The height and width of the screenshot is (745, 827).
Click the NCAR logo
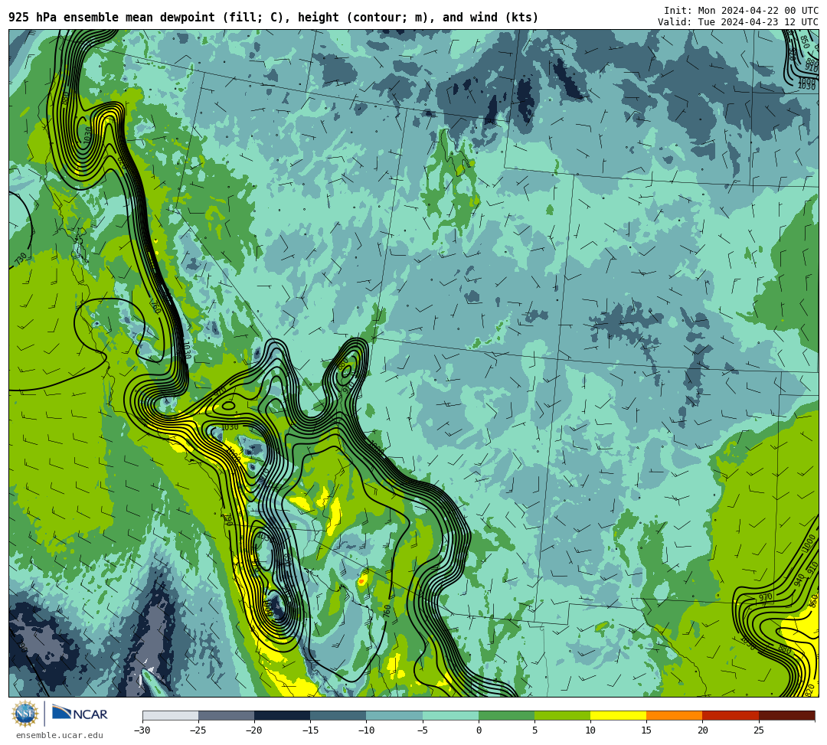coord(80,714)
